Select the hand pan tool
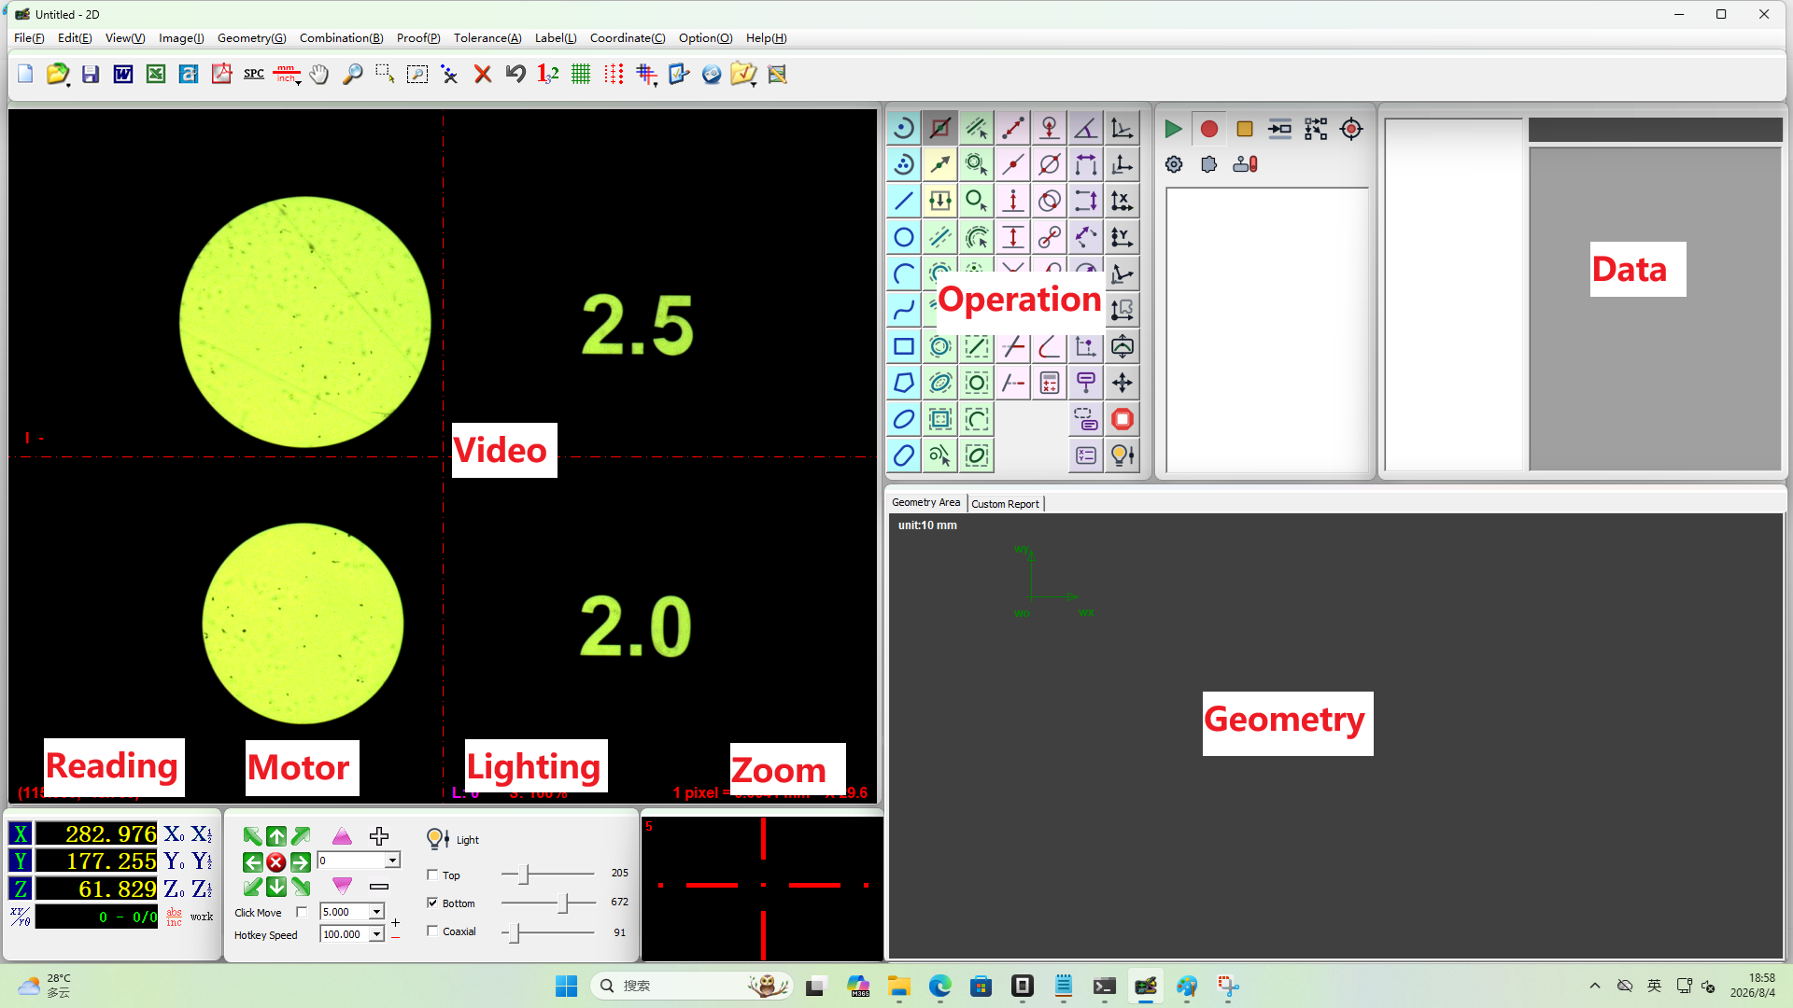The height and width of the screenshot is (1008, 1793). (319, 74)
